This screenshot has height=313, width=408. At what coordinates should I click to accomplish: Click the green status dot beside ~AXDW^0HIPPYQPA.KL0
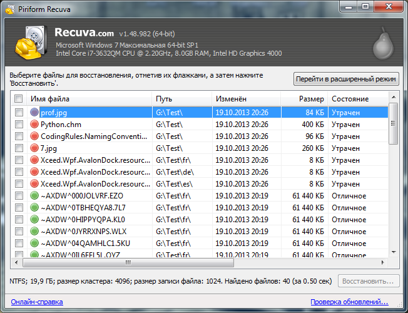pos(34,220)
